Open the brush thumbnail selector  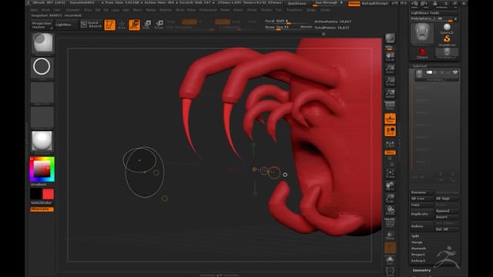click(42, 43)
